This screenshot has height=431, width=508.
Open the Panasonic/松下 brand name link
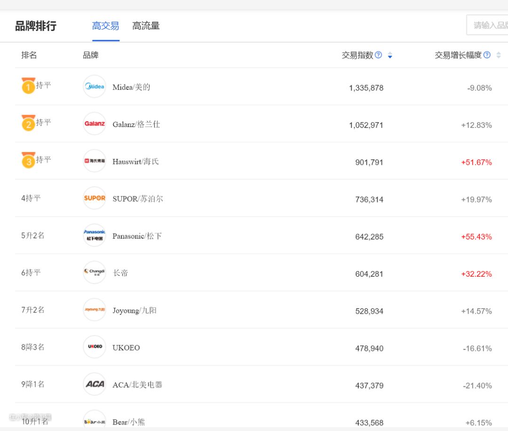[137, 236]
